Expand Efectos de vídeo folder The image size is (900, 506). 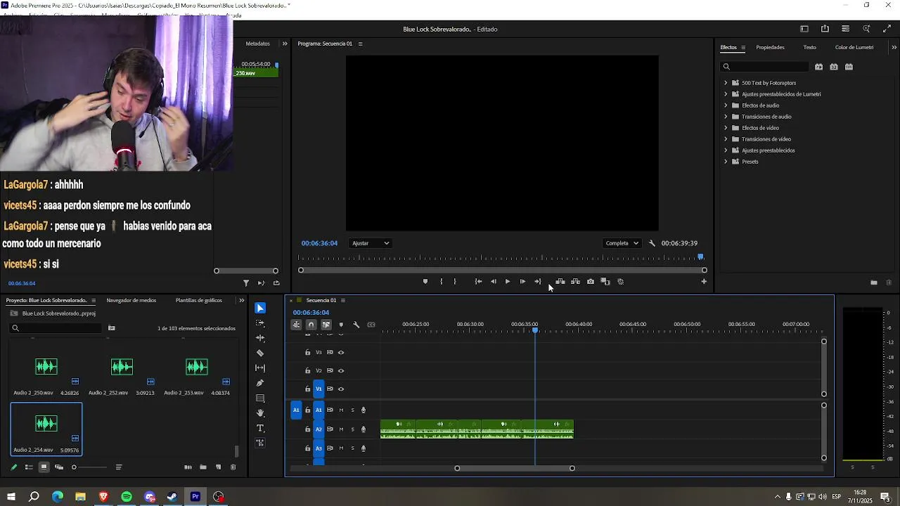tap(726, 128)
